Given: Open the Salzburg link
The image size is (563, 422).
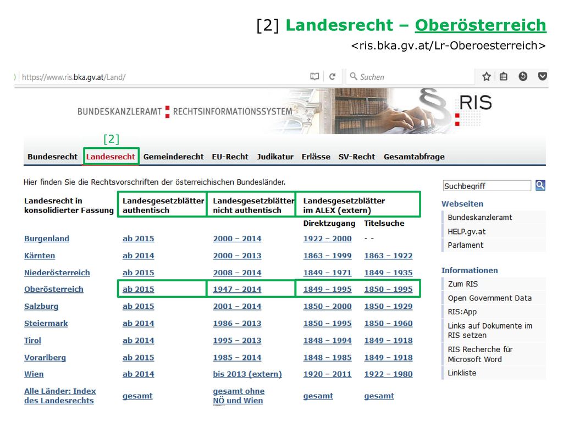Looking at the screenshot, I should 41,307.
